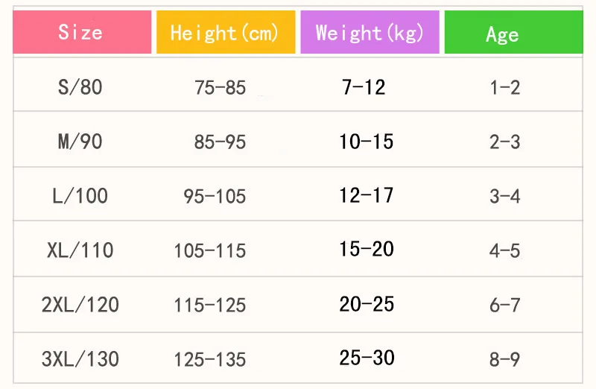Select the M/90 size cell
596x389 pixels.
pyautogui.click(x=80, y=142)
